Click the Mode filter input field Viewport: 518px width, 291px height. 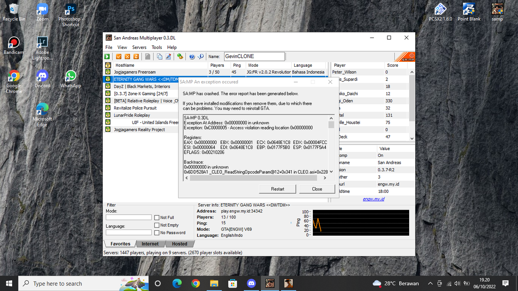click(129, 217)
